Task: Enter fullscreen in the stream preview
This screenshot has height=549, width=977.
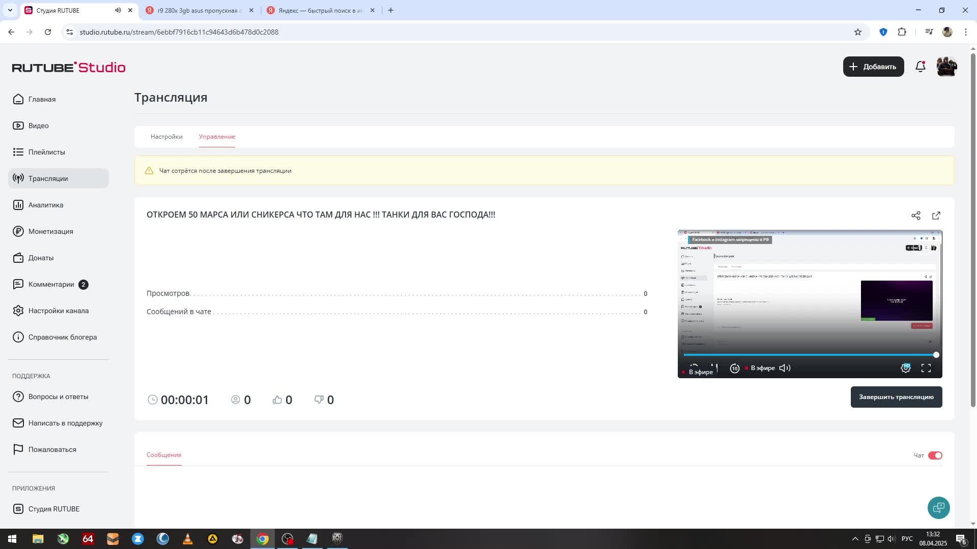Action: point(926,368)
